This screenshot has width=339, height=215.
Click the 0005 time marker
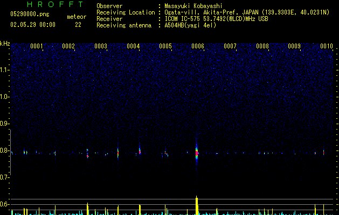point(165,46)
